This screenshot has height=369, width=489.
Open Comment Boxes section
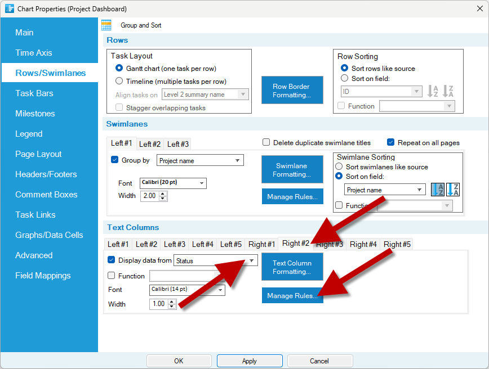(46, 194)
